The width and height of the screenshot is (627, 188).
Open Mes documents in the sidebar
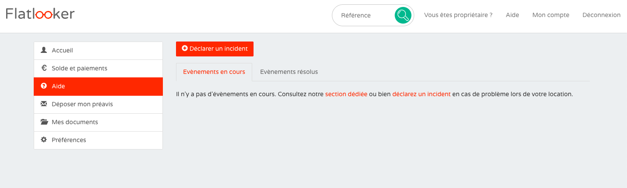(75, 122)
